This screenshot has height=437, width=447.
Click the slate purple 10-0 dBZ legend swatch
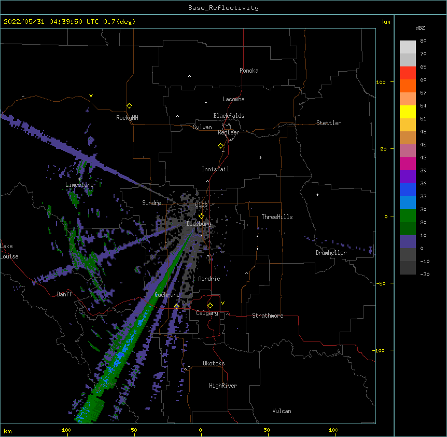coord(408,242)
